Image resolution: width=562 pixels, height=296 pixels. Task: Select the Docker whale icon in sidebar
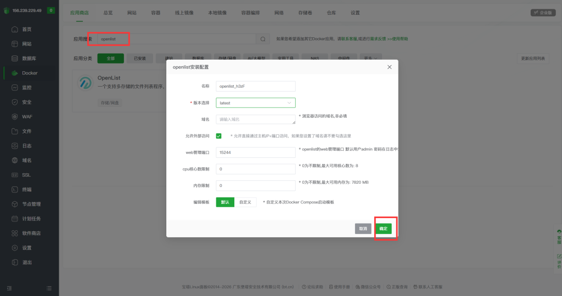click(x=15, y=73)
